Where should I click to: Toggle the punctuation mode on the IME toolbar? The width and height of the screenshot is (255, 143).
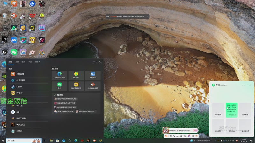[x=174, y=136]
